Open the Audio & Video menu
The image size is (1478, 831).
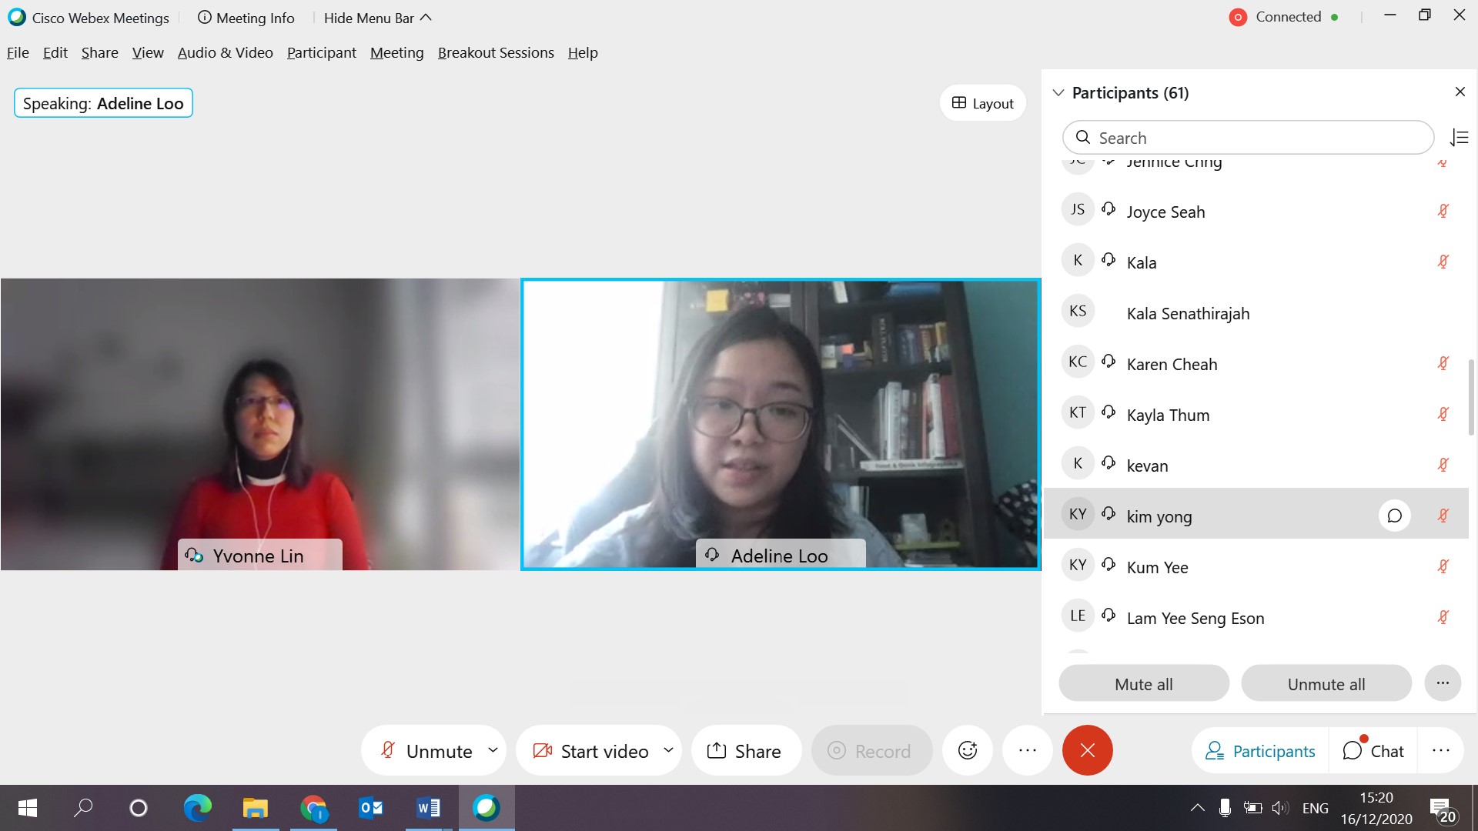click(x=226, y=52)
